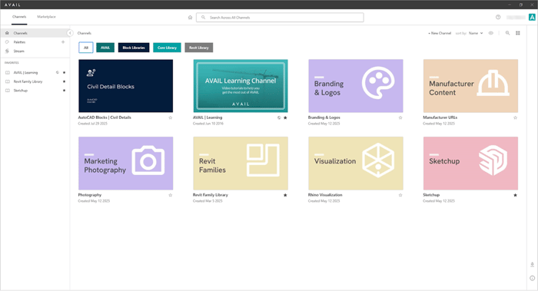Create a New Channel
This screenshot has width=538, height=291.
click(440, 33)
